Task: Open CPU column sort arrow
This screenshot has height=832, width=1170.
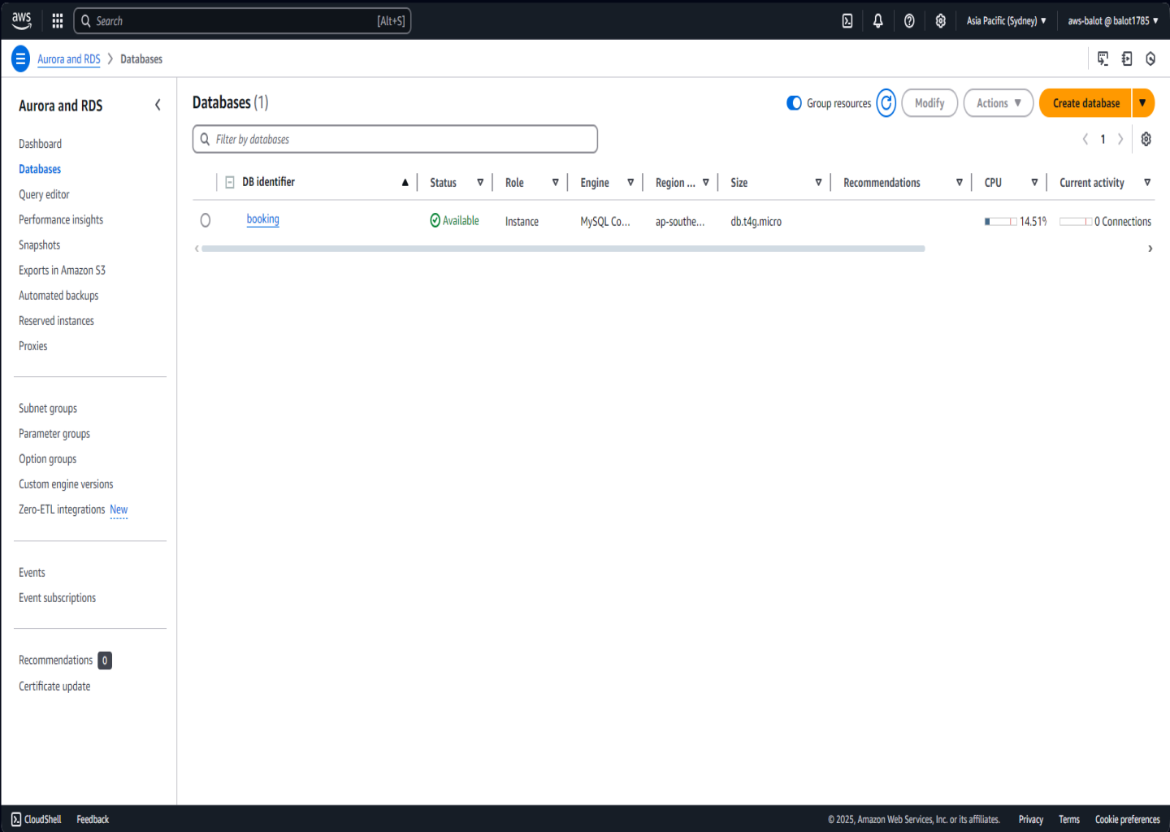Action: [1034, 182]
